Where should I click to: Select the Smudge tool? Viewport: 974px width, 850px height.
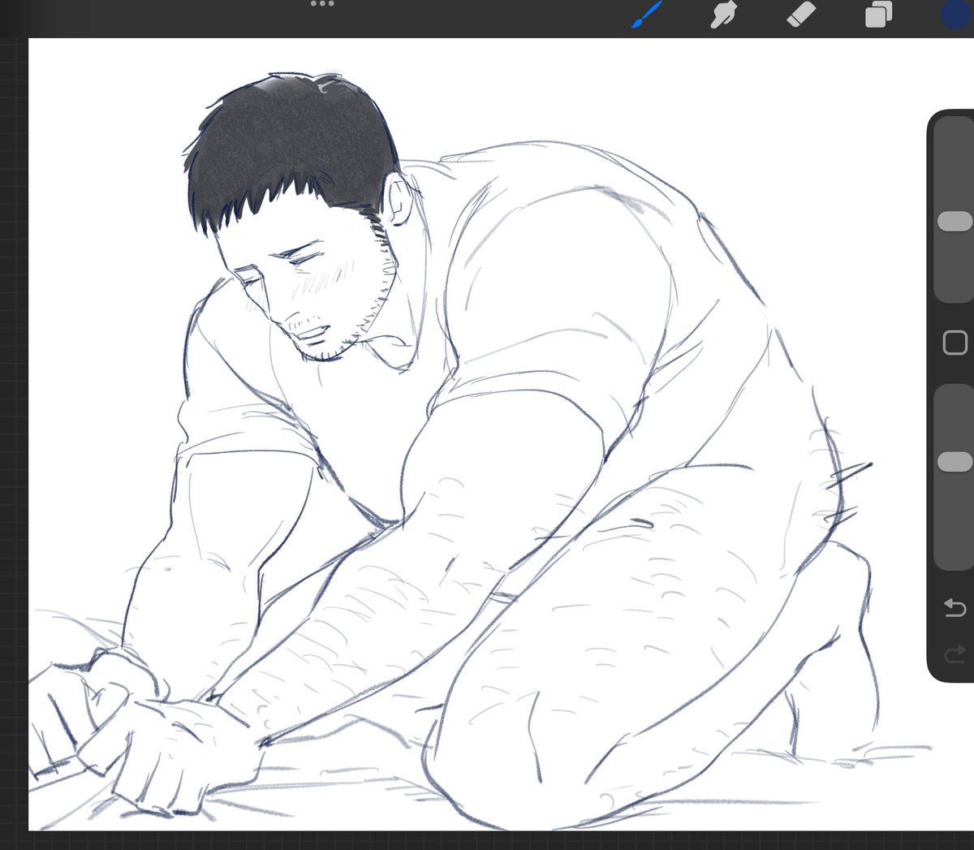point(723,15)
